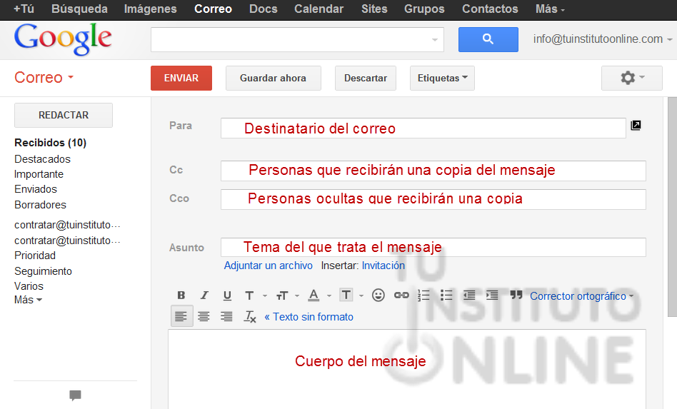The height and width of the screenshot is (409, 677).
Task: Open the text color A icon
Action: tap(314, 296)
